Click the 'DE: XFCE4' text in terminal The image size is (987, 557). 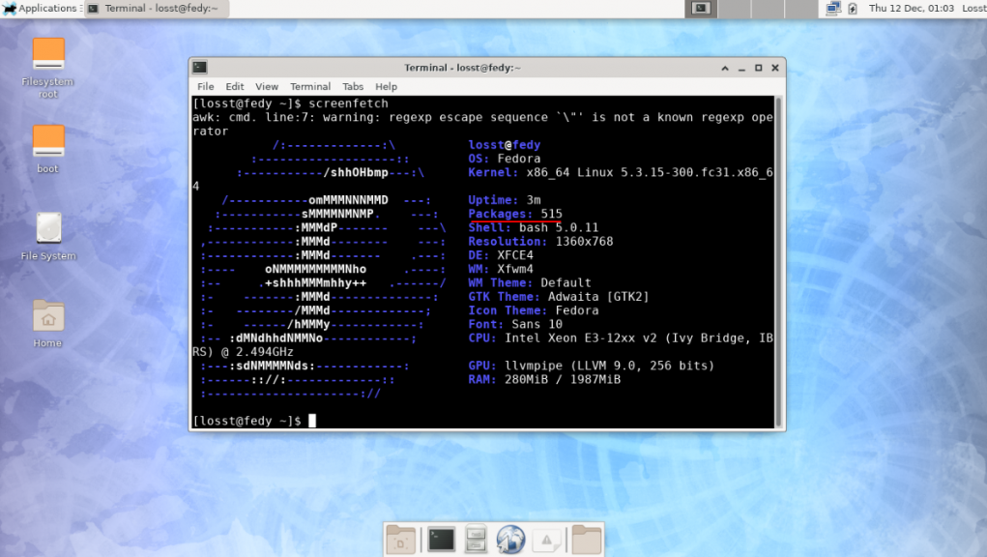(501, 255)
